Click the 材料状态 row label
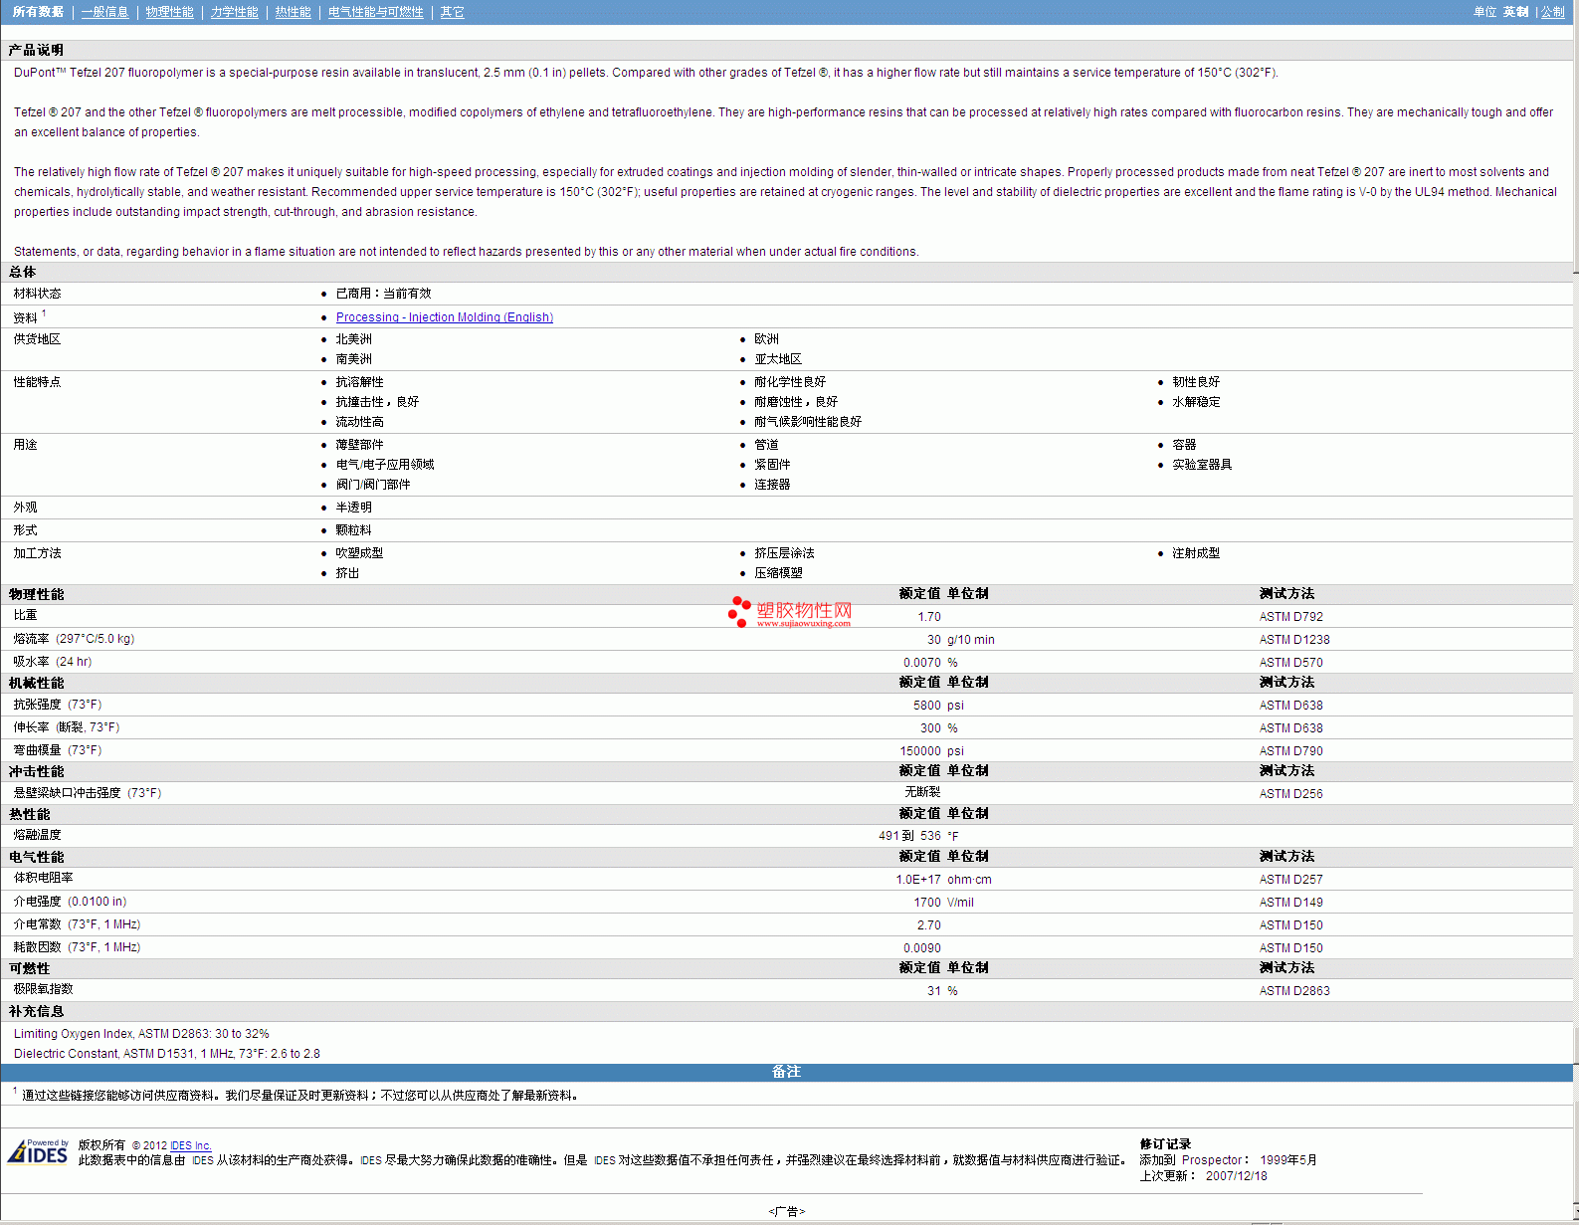Image resolution: width=1579 pixels, height=1225 pixels. point(37,294)
